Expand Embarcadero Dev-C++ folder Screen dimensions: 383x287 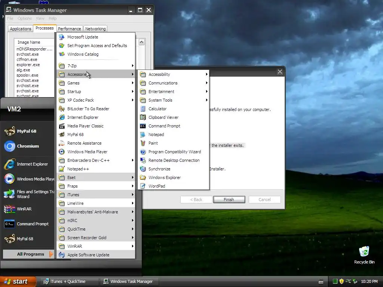point(96,160)
